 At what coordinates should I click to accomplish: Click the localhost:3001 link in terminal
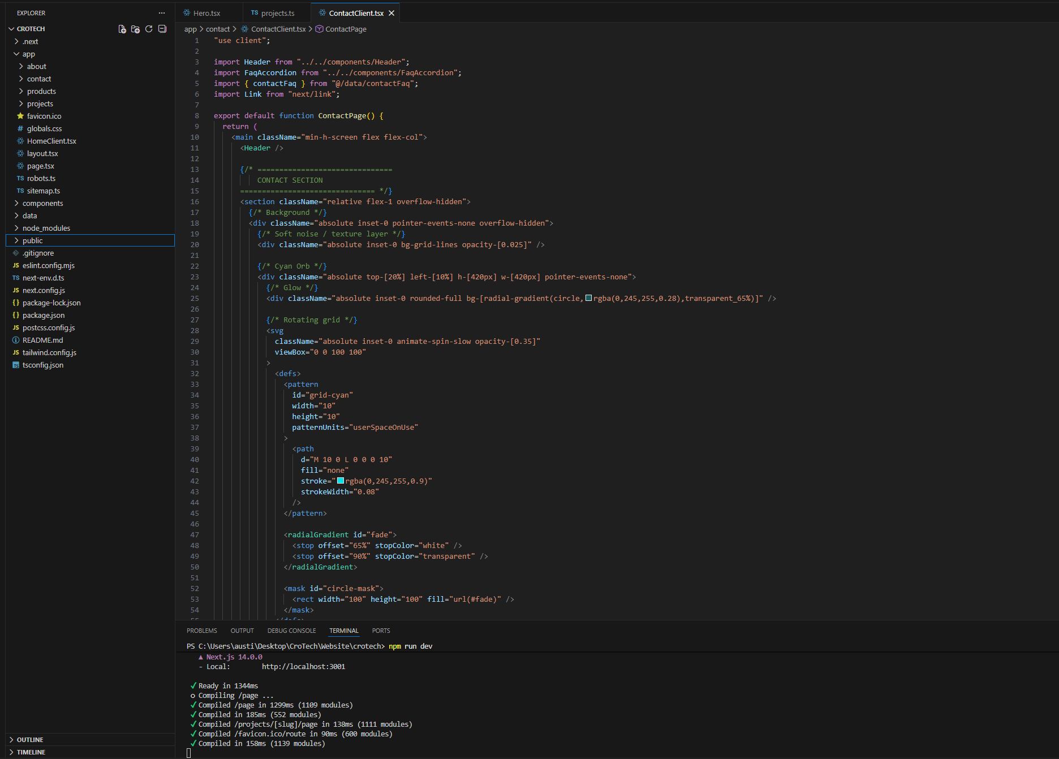click(303, 666)
